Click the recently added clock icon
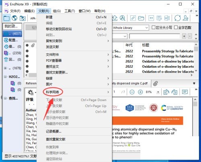 pyautogui.click(x=6, y=47)
